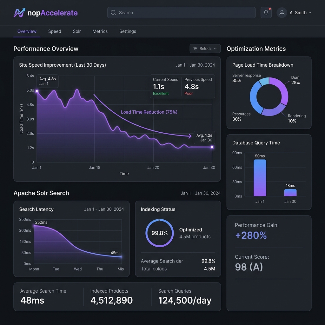Viewport: 325px width, 325px height.
Task: Click the Performance Overview heading
Action: [x=46, y=49]
